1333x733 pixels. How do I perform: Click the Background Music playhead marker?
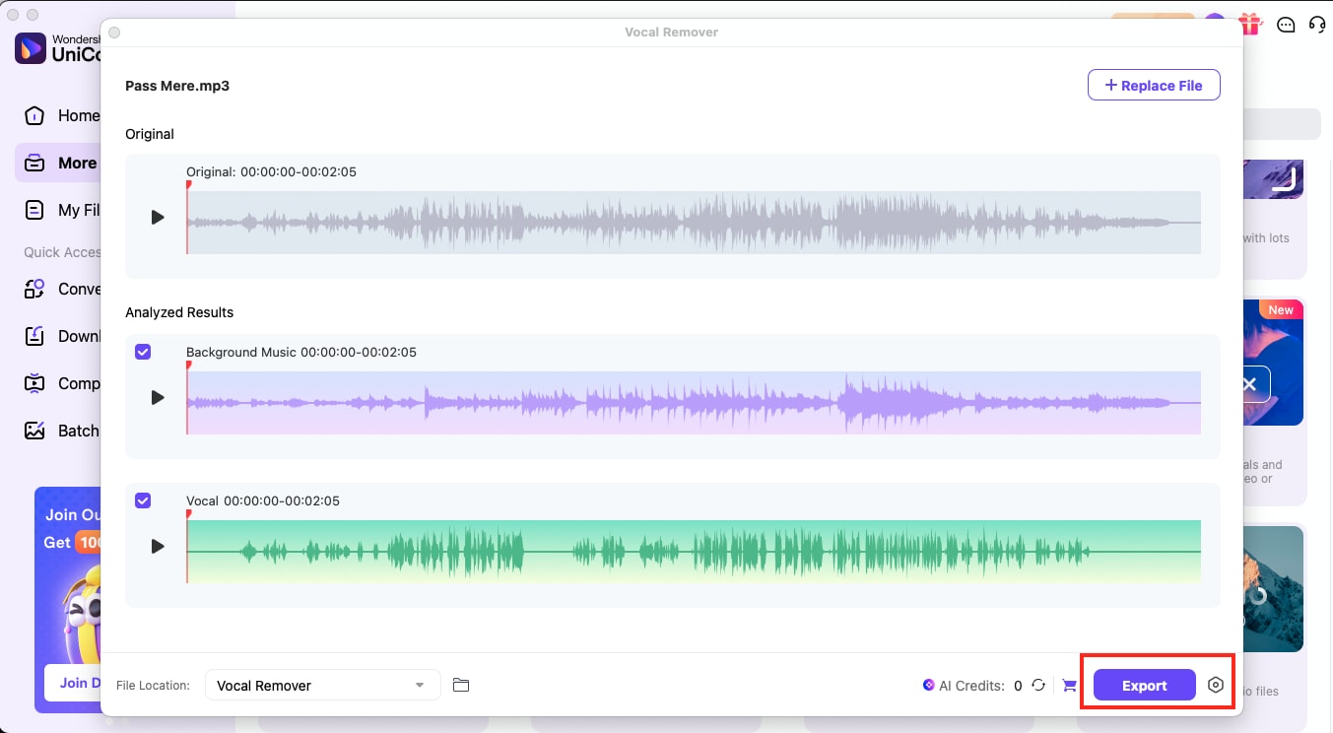click(x=188, y=365)
